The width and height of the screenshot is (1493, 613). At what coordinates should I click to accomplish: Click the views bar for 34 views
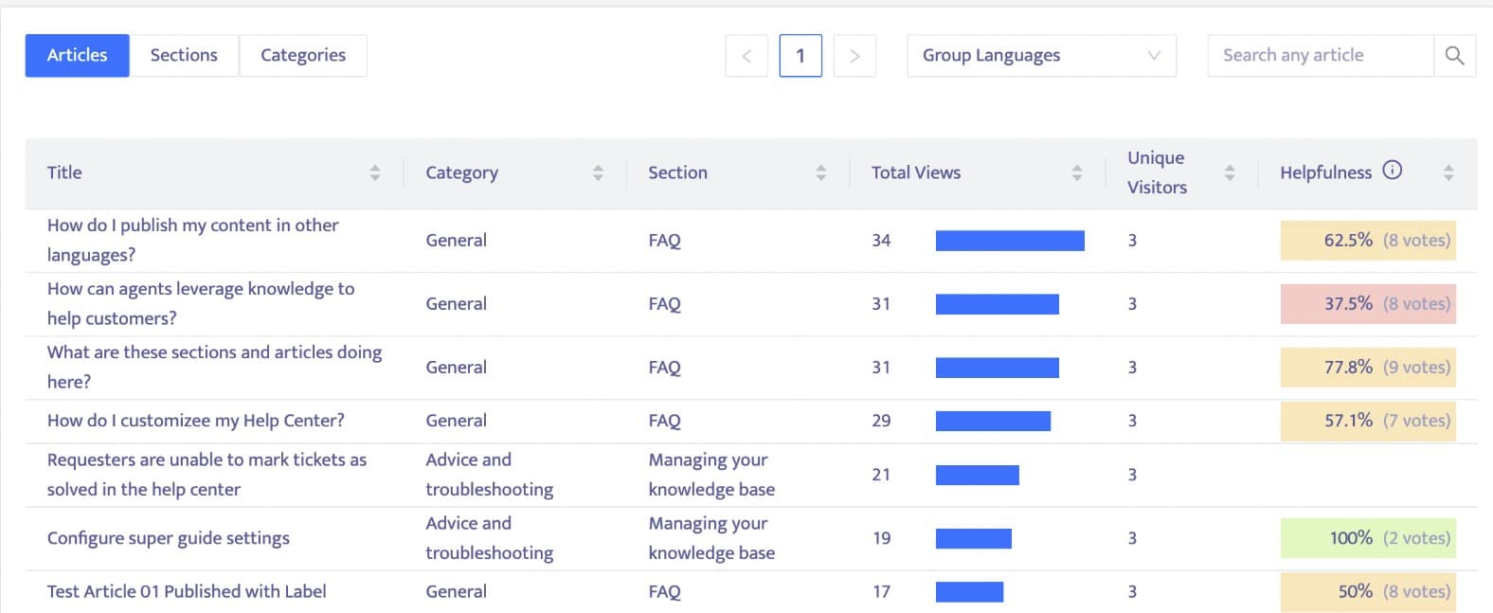pyautogui.click(x=1010, y=241)
